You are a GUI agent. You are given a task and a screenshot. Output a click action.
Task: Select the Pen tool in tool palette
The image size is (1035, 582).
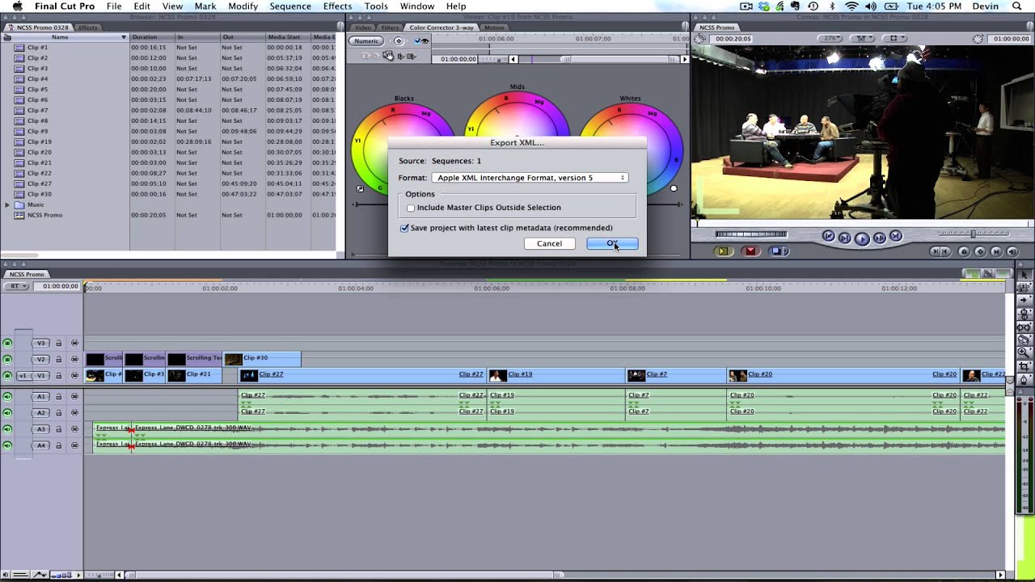(1024, 378)
